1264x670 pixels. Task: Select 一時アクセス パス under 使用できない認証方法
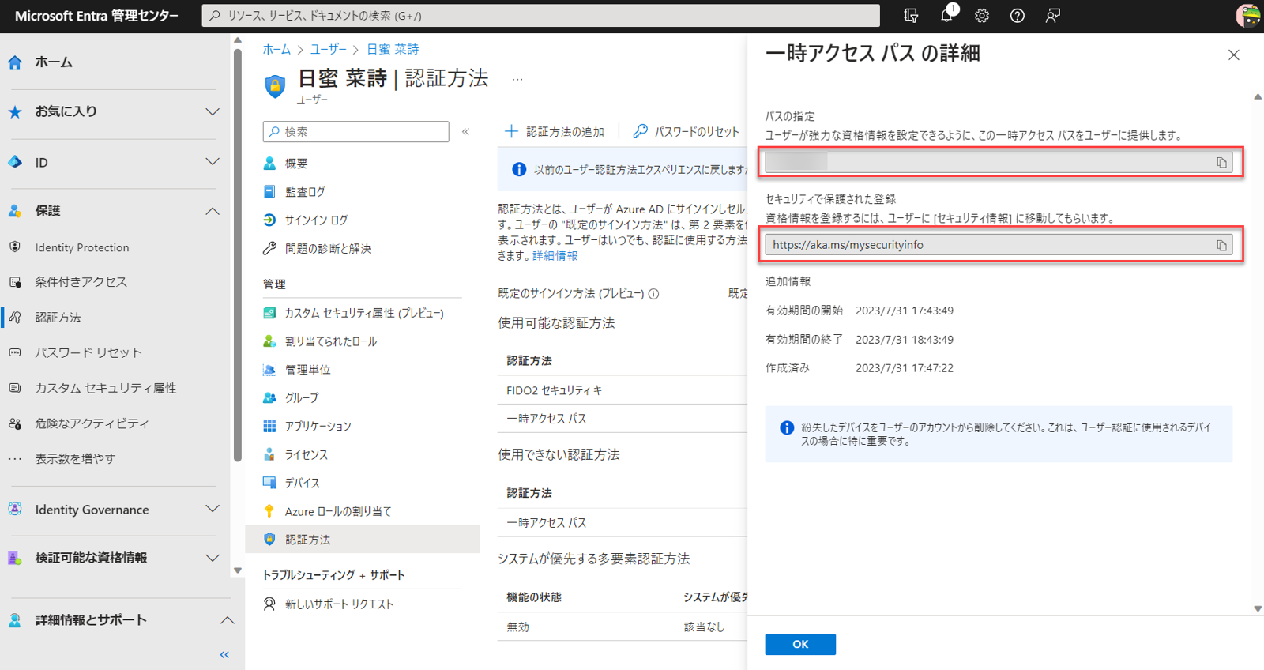(623, 523)
